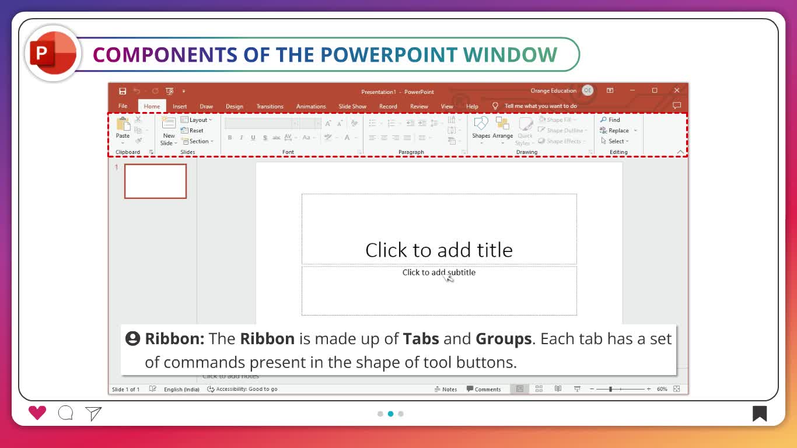This screenshot has width=797, height=448.
Task: Click the Paste clipboard icon
Action: tap(123, 124)
